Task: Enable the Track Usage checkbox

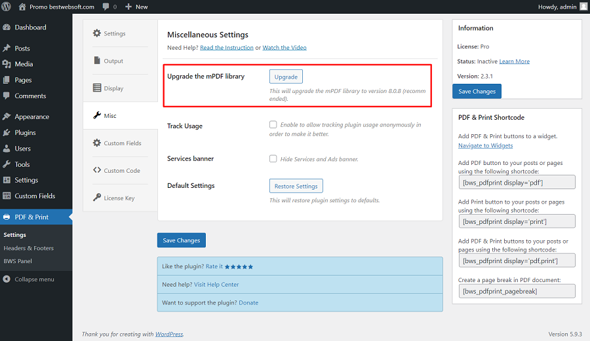Action: [x=273, y=124]
